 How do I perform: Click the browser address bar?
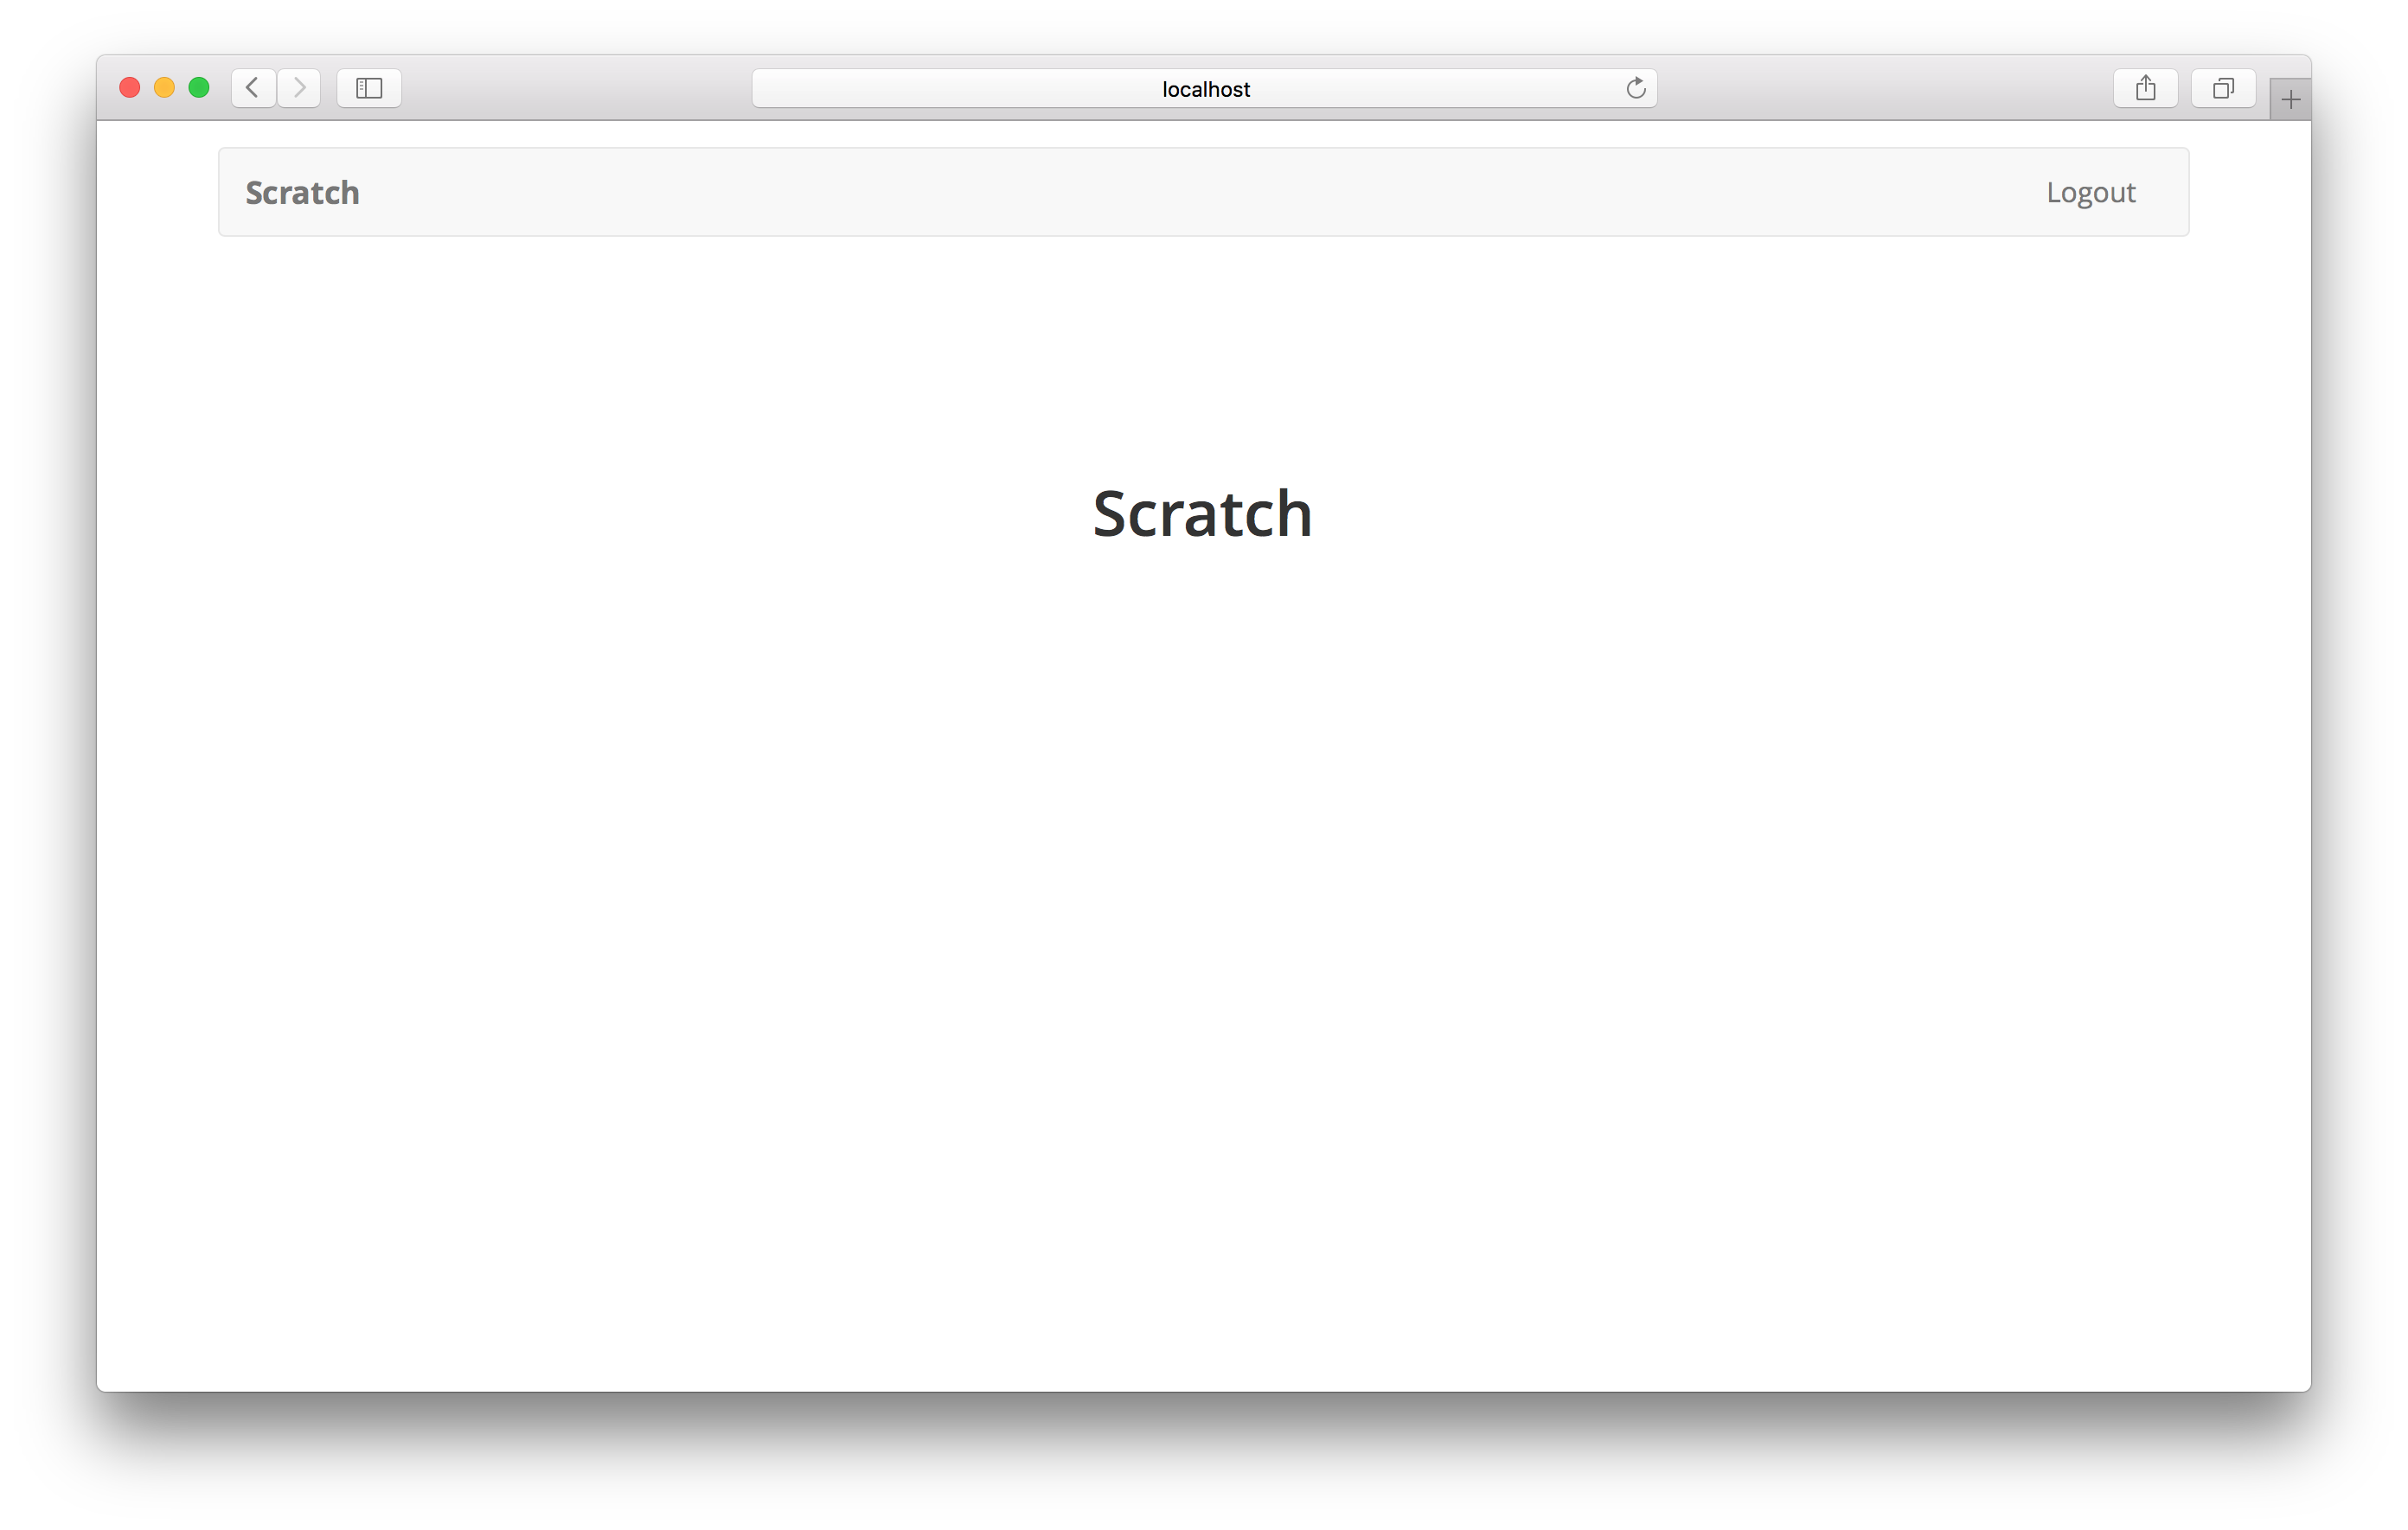click(1204, 84)
